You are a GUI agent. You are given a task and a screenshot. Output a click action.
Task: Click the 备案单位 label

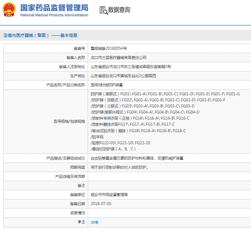(77, 195)
